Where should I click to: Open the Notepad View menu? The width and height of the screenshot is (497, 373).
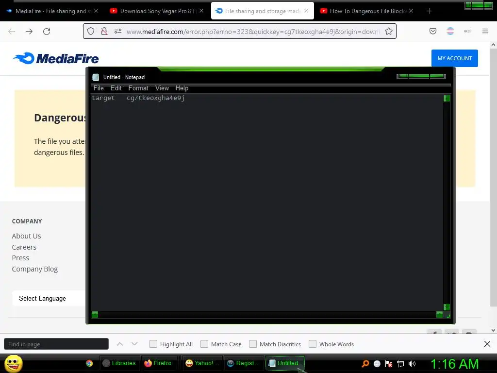click(x=162, y=88)
